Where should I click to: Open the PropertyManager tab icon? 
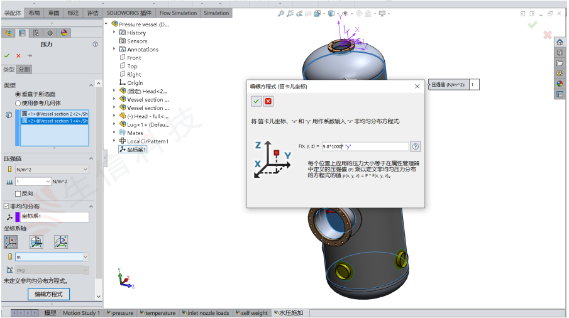(22, 33)
